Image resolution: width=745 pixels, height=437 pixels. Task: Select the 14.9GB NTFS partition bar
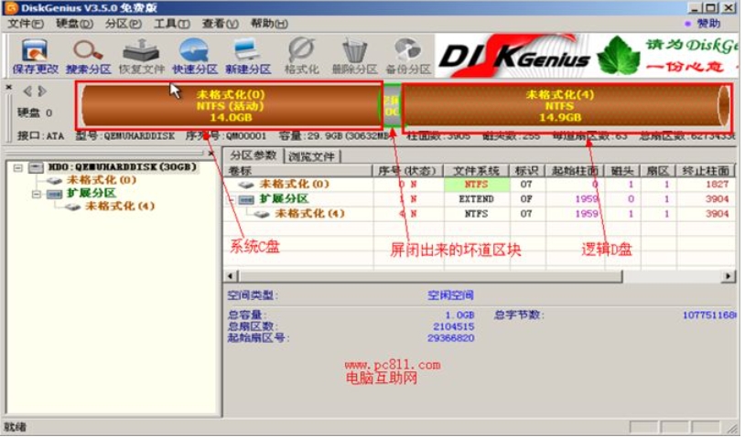coord(559,106)
